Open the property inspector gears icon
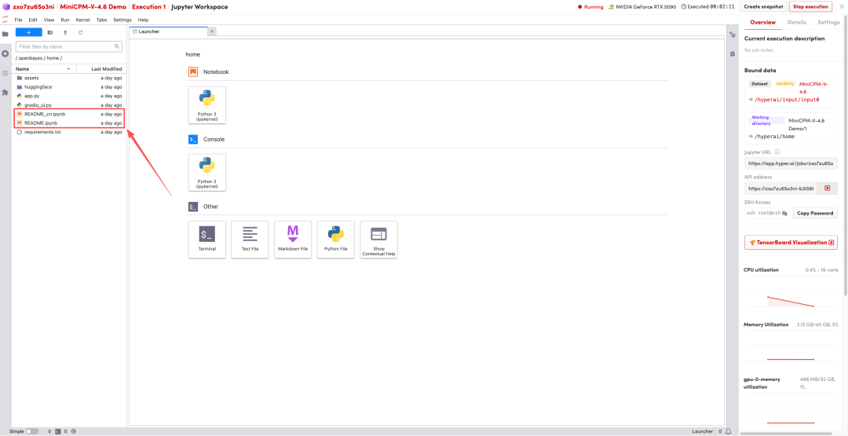The image size is (848, 436). point(733,35)
